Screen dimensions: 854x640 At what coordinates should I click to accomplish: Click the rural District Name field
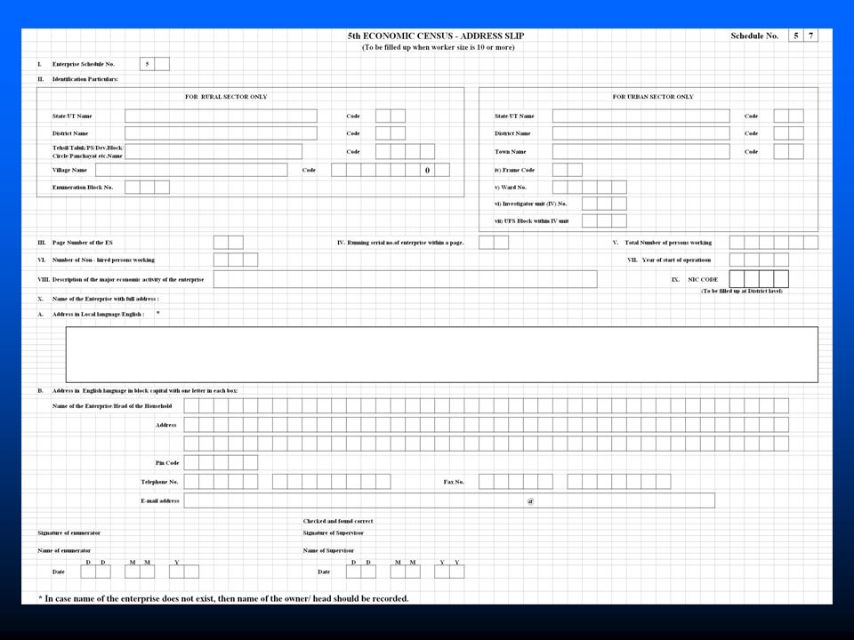pos(221,133)
